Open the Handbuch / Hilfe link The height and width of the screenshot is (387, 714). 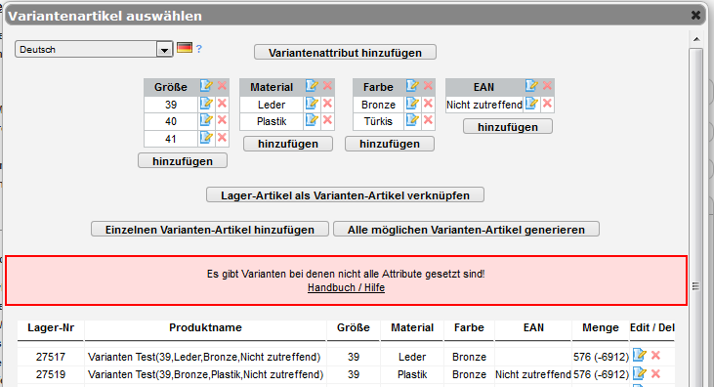click(x=346, y=287)
